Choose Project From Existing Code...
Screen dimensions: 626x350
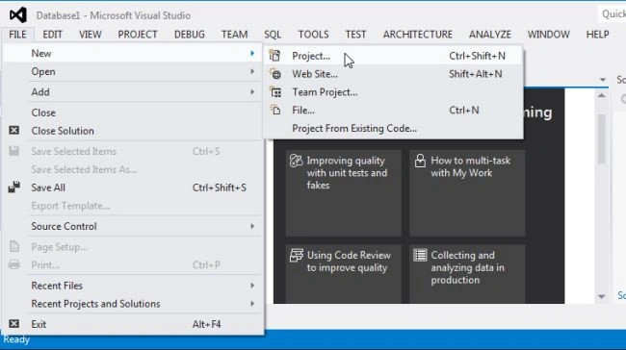393,128
